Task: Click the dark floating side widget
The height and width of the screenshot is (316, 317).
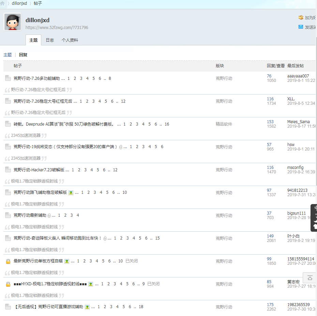Action: [x=314, y=218]
